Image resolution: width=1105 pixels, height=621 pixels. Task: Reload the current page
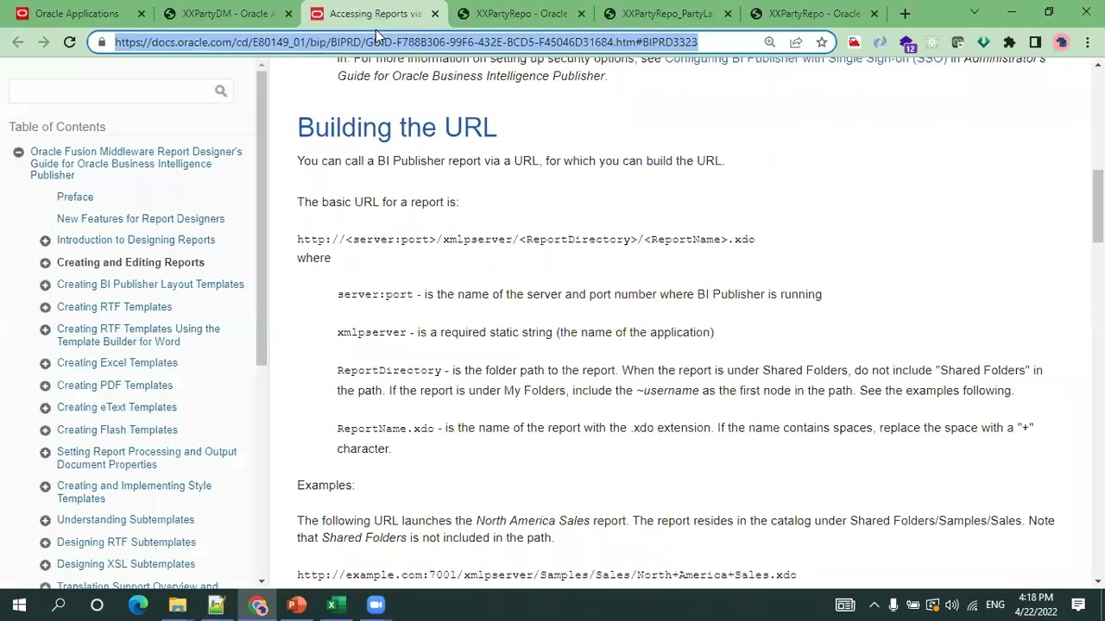(x=69, y=42)
